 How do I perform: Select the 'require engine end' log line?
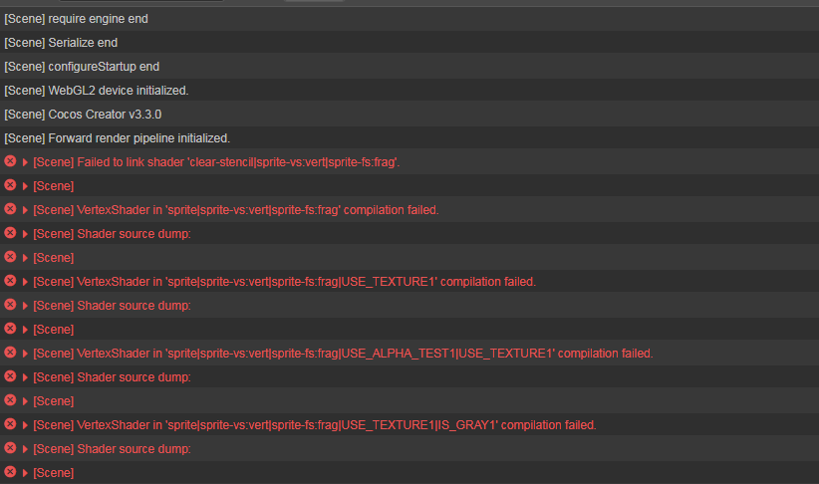coord(76,18)
